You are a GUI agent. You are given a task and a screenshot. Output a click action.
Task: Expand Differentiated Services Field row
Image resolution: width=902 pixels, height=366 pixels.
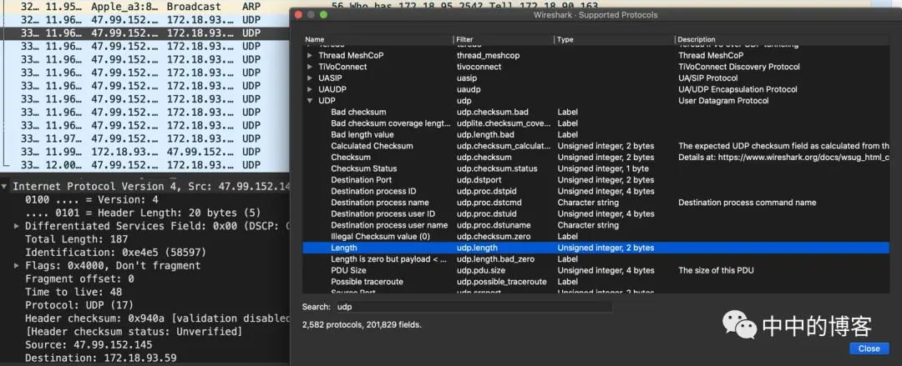(17, 227)
